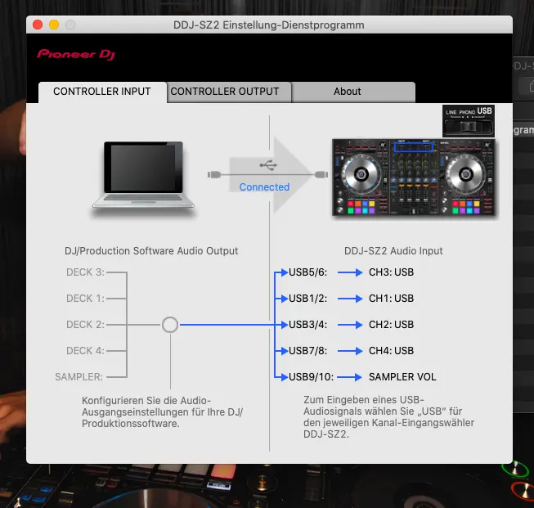Click the audio output routing circle node
Viewport: 534px width, 508px height.
(x=169, y=325)
